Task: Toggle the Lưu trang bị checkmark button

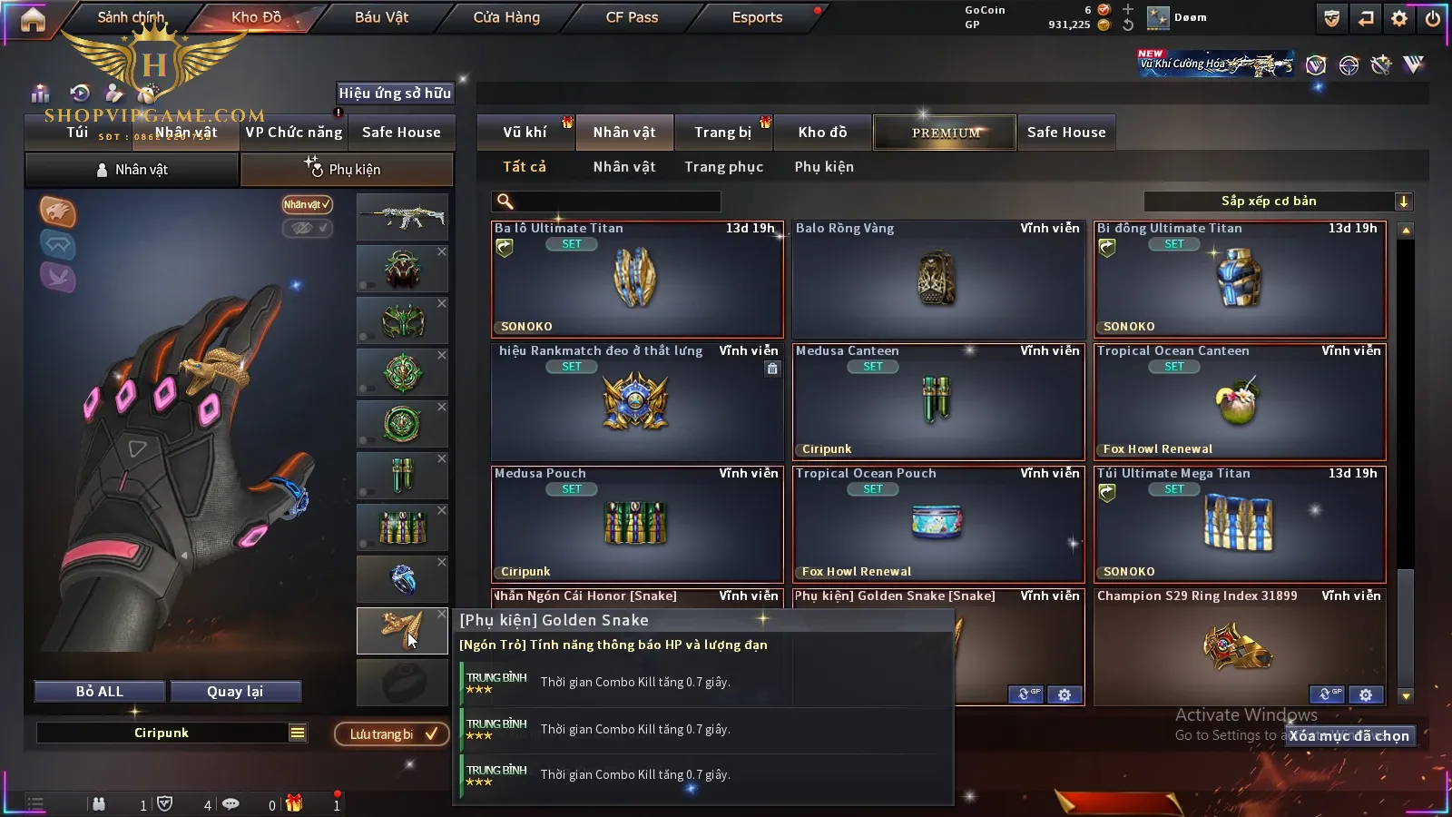Action: point(392,733)
